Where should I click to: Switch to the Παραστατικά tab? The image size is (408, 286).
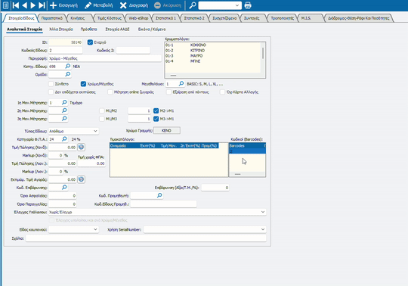(x=52, y=18)
